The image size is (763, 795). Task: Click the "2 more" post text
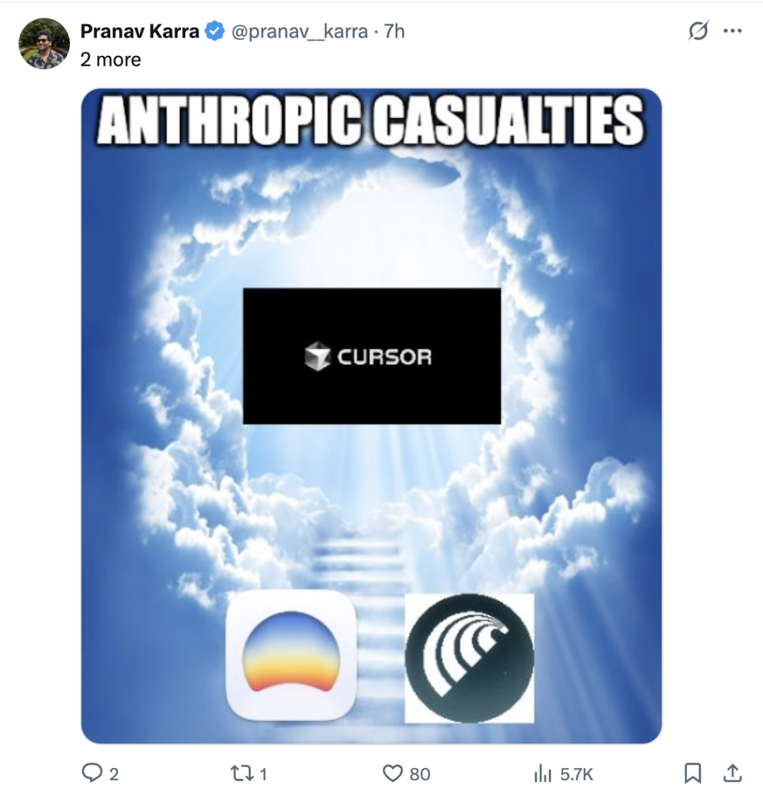(x=110, y=60)
